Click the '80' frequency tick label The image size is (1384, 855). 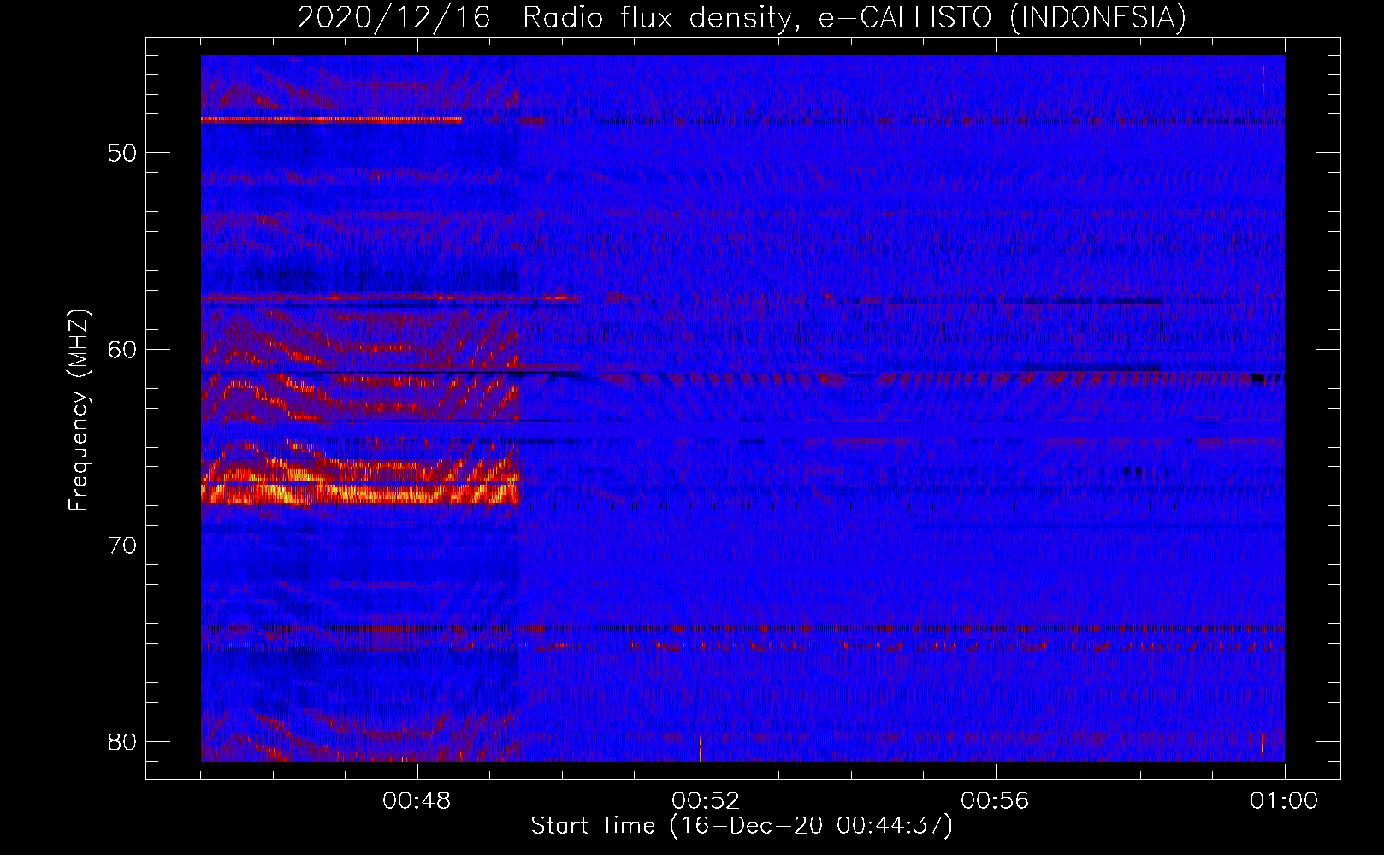pyautogui.click(x=123, y=741)
